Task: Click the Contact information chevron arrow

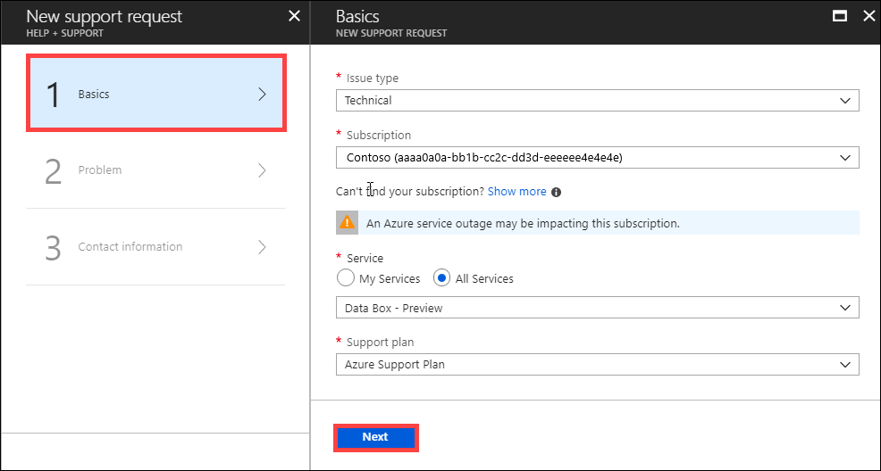Action: click(262, 247)
